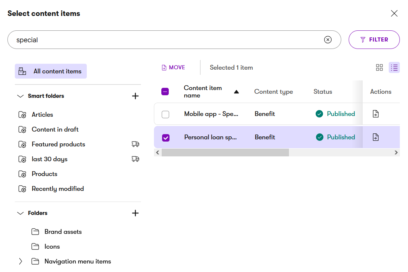
Task: Click the Status column header
Action: (323, 92)
